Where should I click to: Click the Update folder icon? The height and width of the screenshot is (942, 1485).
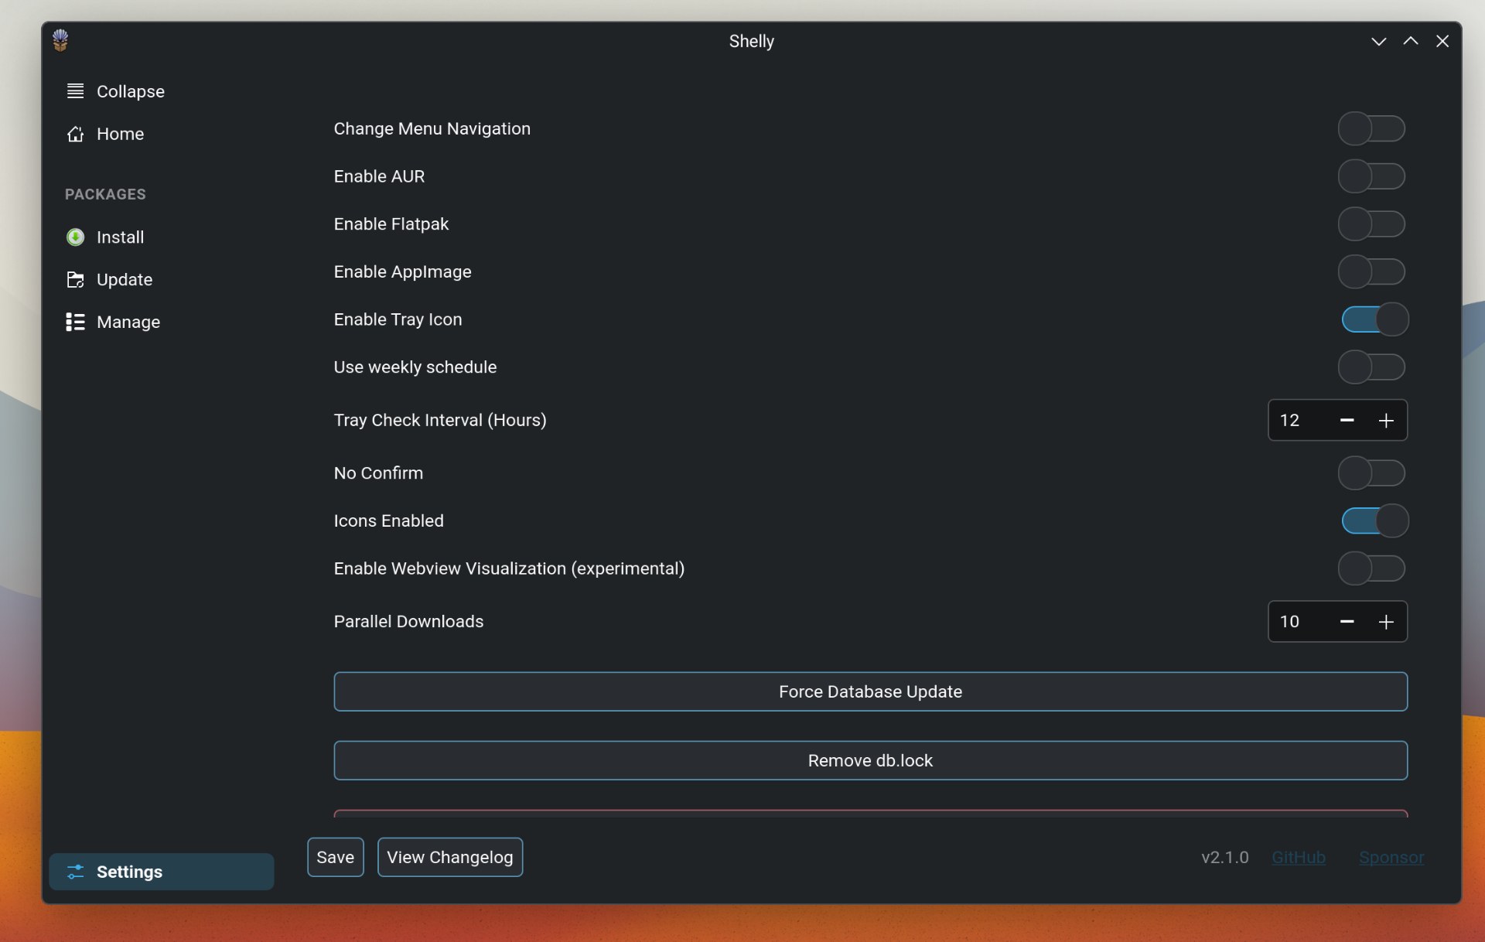pyautogui.click(x=75, y=280)
